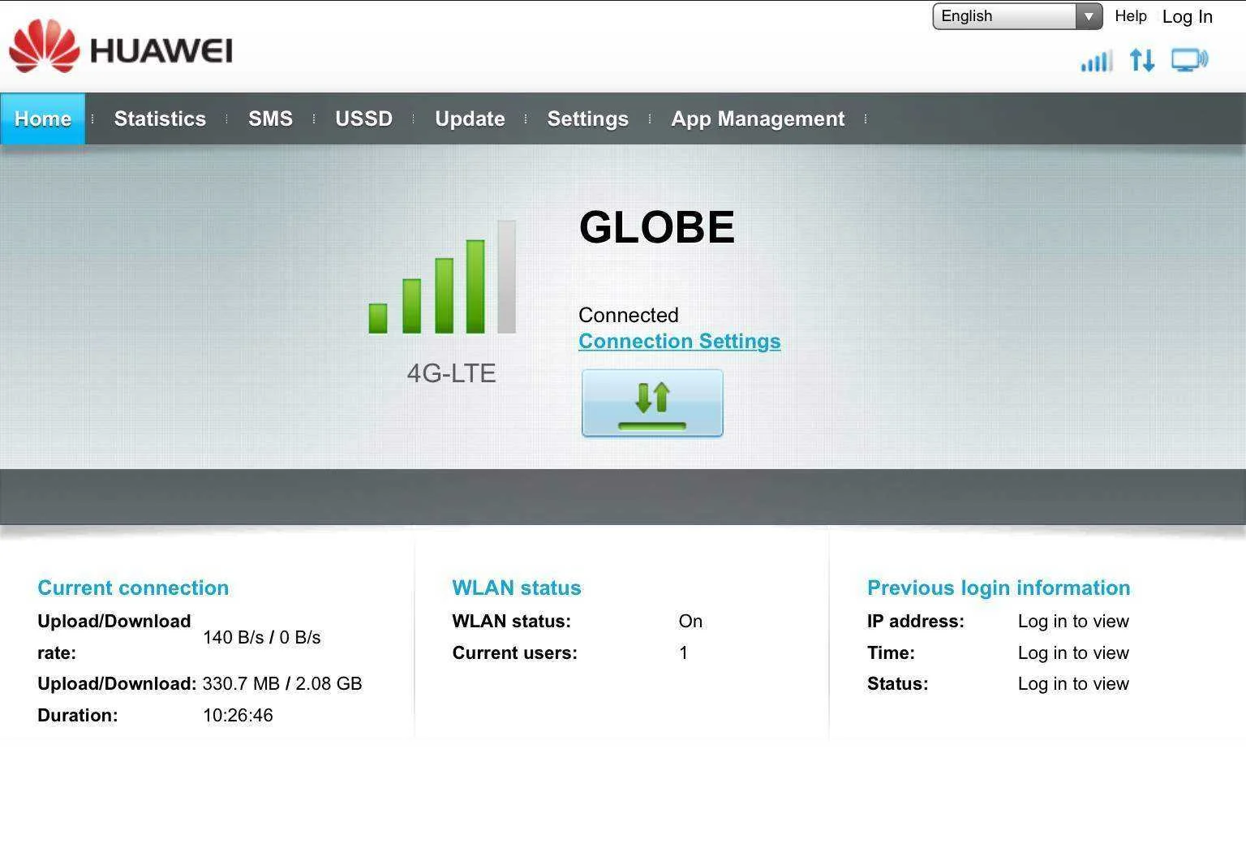Click the WLAN status heading
The width and height of the screenshot is (1246, 861).
(x=517, y=588)
